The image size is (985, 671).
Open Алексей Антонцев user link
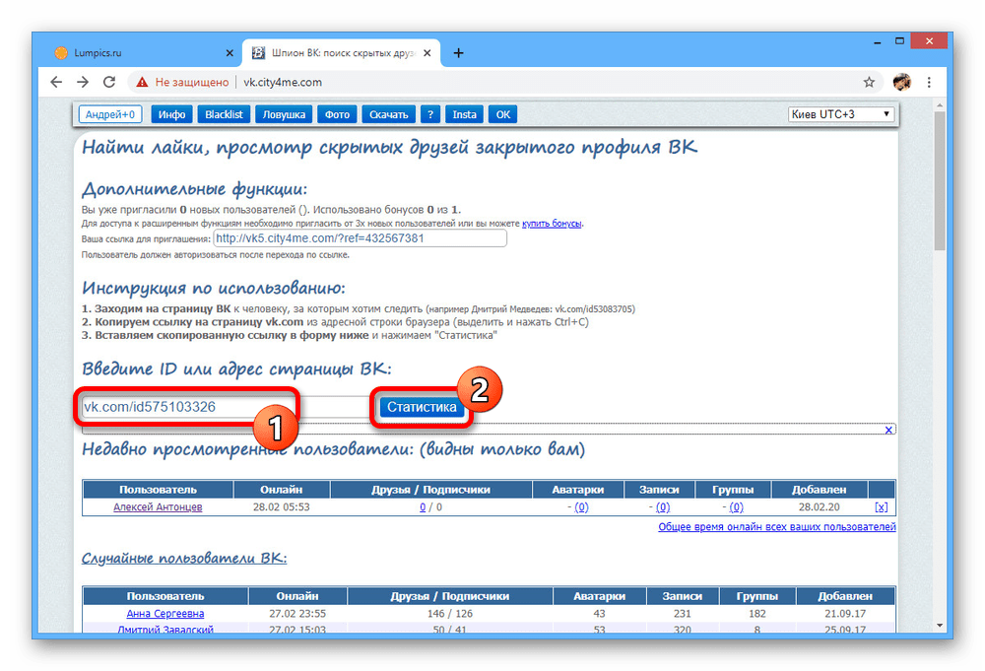[x=158, y=507]
